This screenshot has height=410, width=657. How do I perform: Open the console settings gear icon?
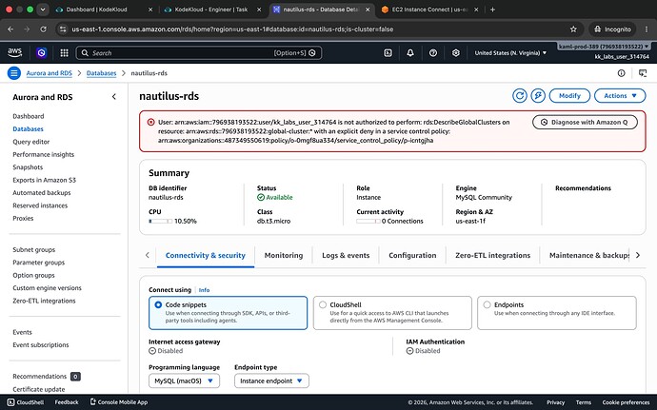456,52
